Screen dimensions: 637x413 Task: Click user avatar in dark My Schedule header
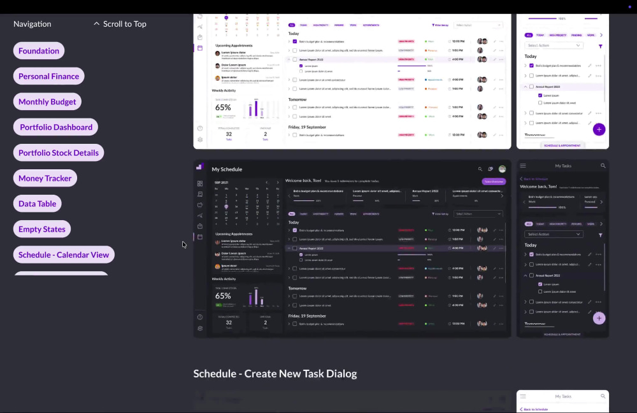click(x=502, y=169)
